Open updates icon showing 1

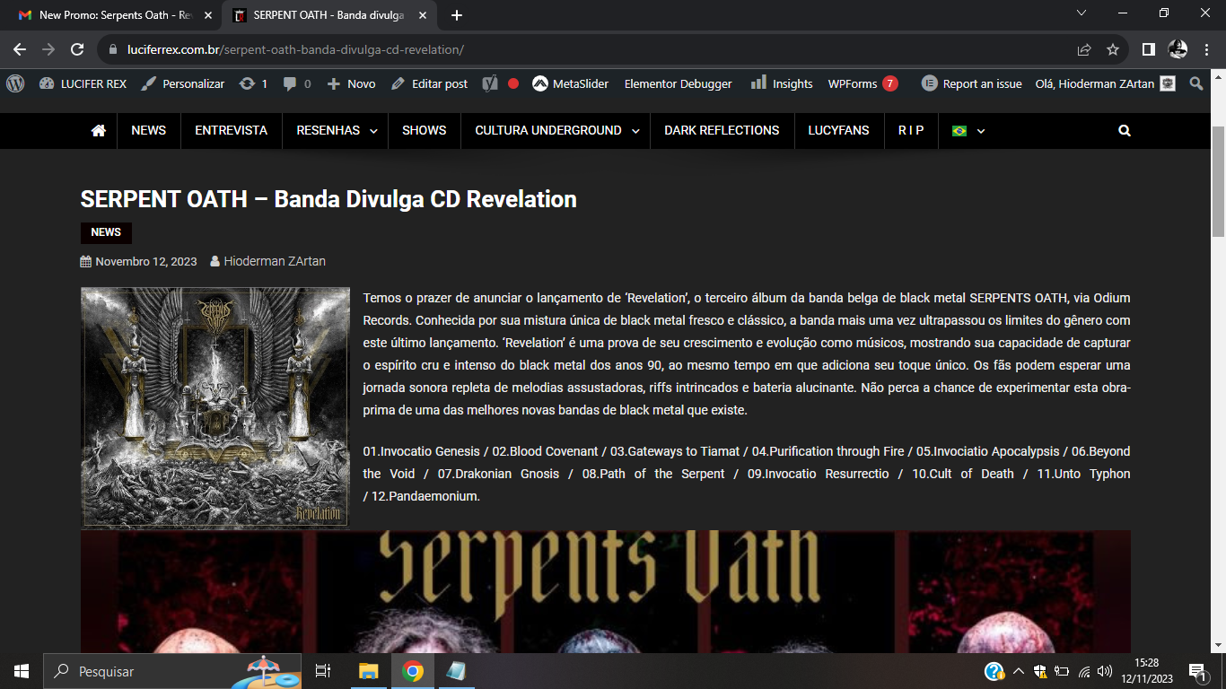click(253, 83)
